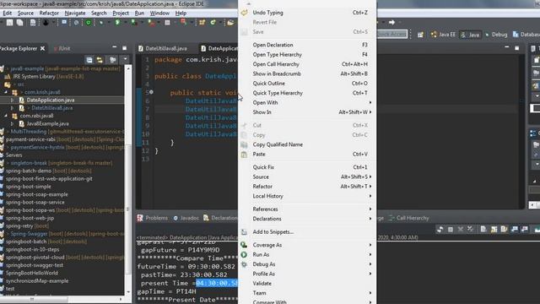
Task: Choose Quick Fix from the context menu
Action: click(x=307, y=167)
